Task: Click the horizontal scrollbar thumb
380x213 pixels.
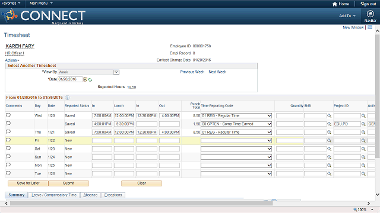Action: coord(141,204)
